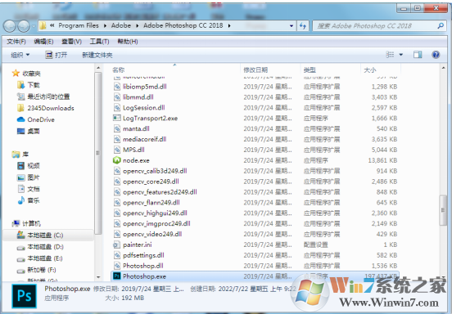Sort by the 名称 column header
The image size is (452, 314).
pyautogui.click(x=118, y=70)
